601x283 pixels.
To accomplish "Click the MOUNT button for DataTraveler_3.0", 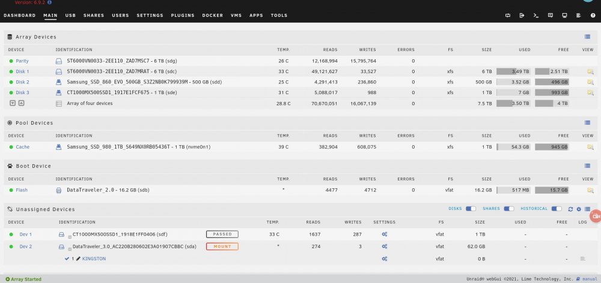I will point(222,246).
